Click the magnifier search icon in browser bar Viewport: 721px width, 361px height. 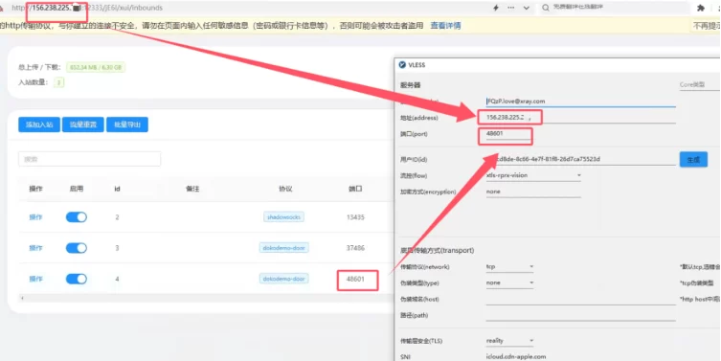[x=546, y=8]
